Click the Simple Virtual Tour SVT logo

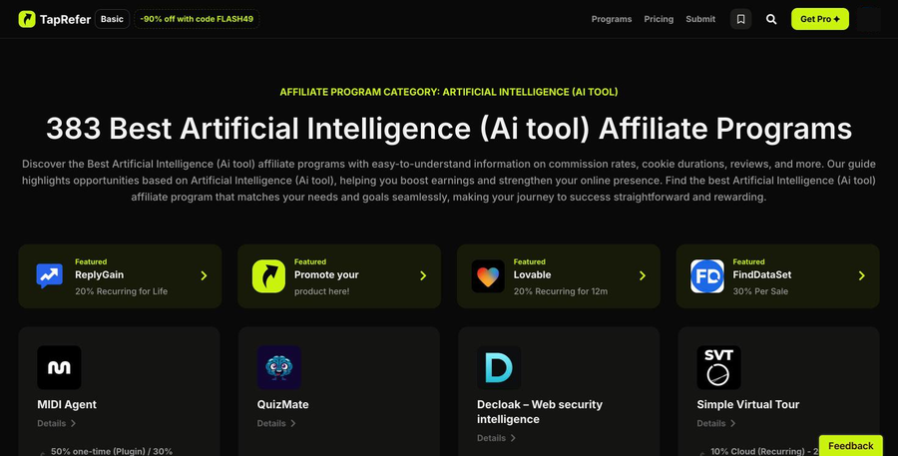click(x=718, y=368)
